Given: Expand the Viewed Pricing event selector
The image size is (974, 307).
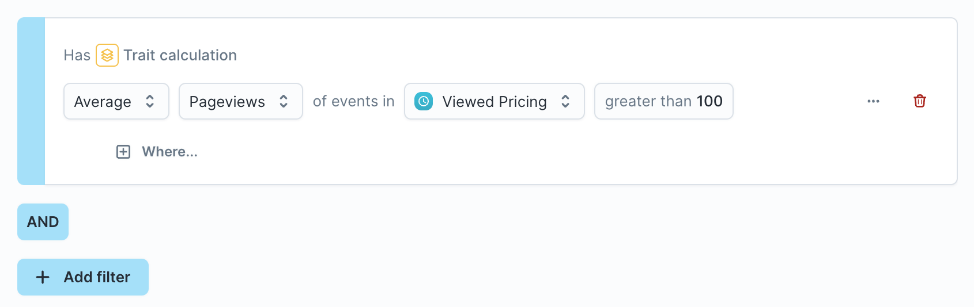Looking at the screenshot, I should pos(494,101).
